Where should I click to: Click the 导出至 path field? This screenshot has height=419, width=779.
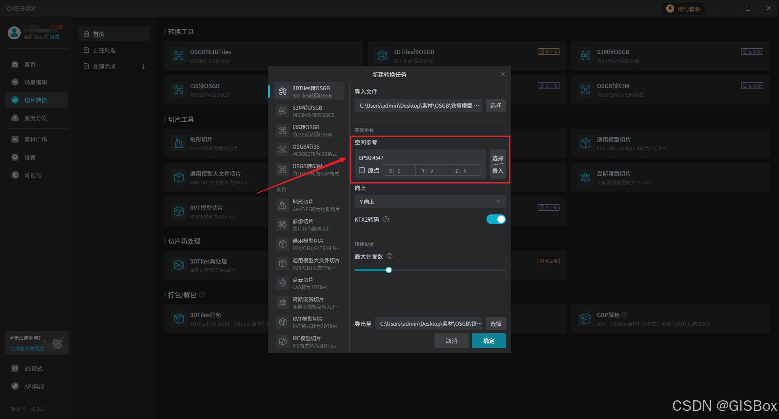pos(429,324)
